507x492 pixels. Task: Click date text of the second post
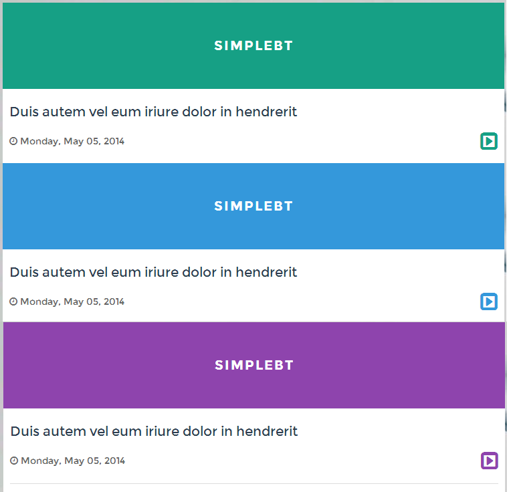[x=72, y=301]
